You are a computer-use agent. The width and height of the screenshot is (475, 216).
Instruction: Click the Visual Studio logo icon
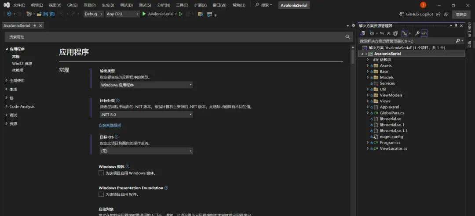[6, 5]
